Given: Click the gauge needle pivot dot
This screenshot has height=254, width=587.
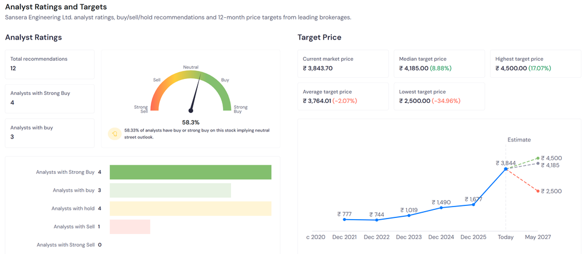Looking at the screenshot, I should click(x=190, y=110).
